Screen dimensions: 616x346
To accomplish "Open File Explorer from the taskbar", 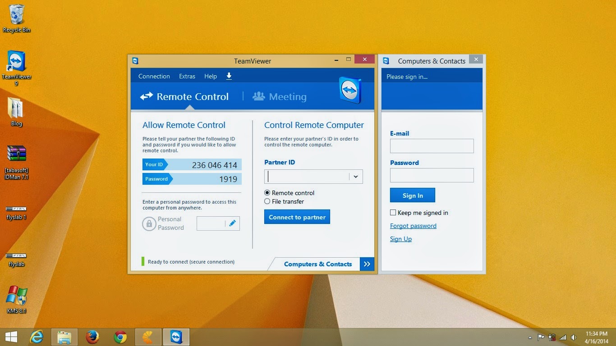I will coord(64,337).
